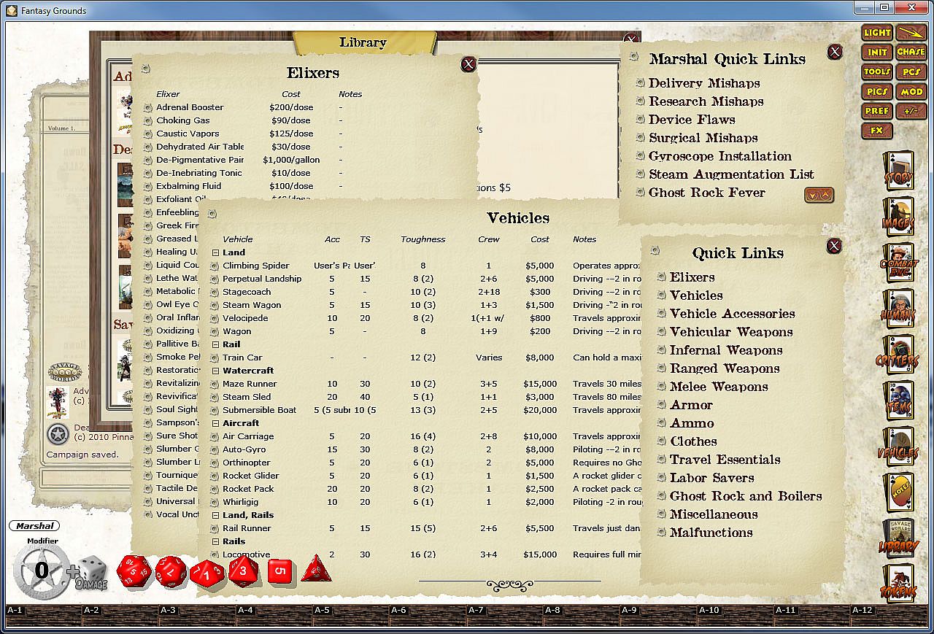934x634 pixels.
Task: Click the MOD button
Action: 911,92
